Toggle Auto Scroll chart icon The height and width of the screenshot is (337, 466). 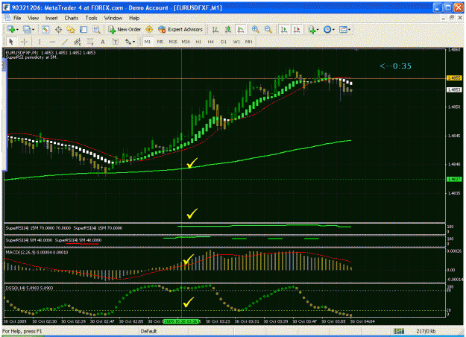[x=284, y=29]
